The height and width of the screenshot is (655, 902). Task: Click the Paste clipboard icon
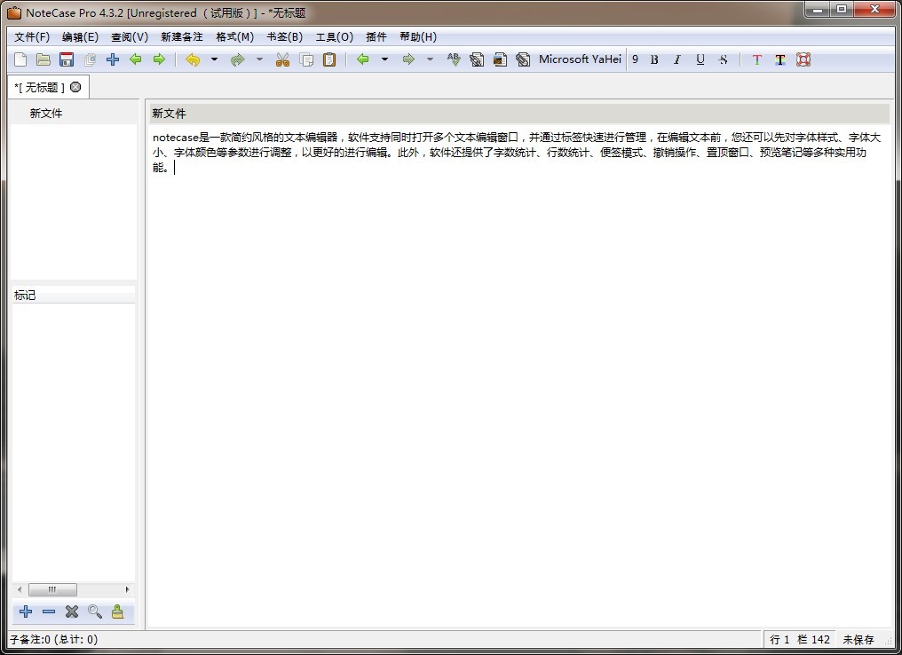pyautogui.click(x=329, y=59)
